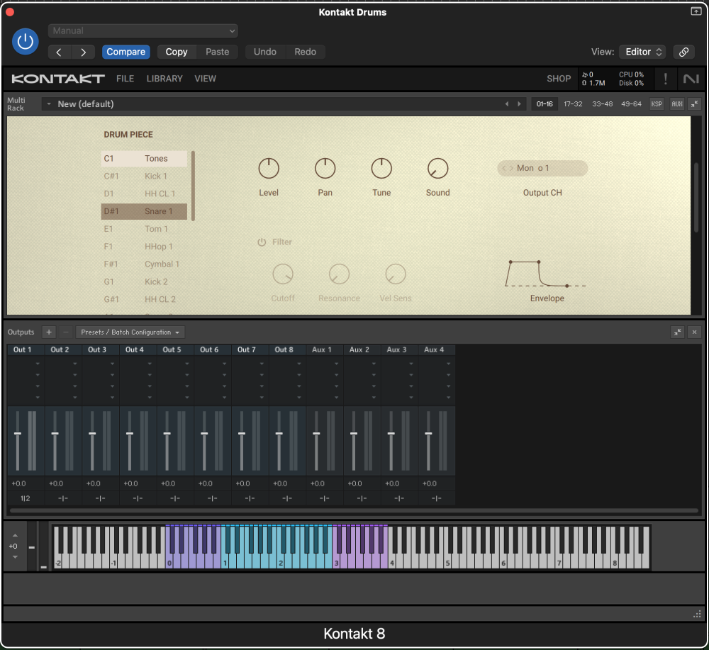Click previous multi arrow beside rack name
709x650 pixels.
click(507, 104)
